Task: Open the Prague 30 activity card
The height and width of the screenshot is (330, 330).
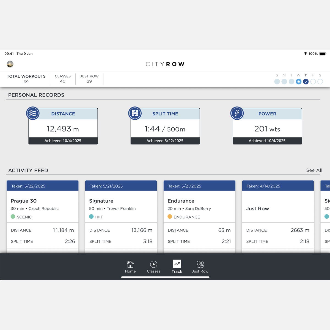Action: point(43,217)
